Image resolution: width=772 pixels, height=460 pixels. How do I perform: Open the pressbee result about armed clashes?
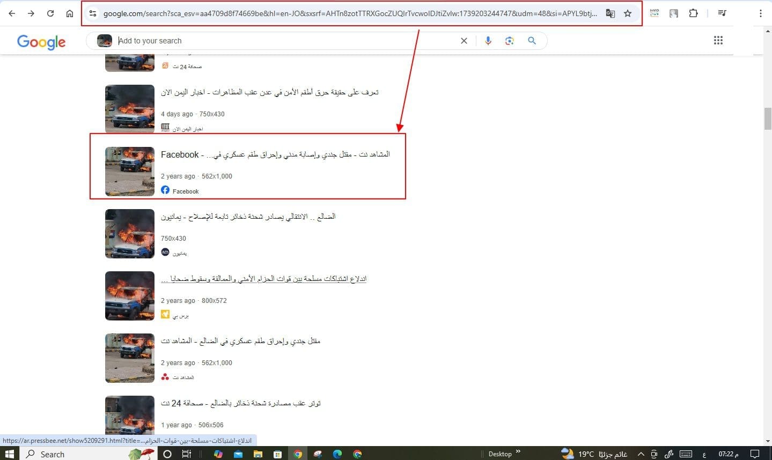263,279
